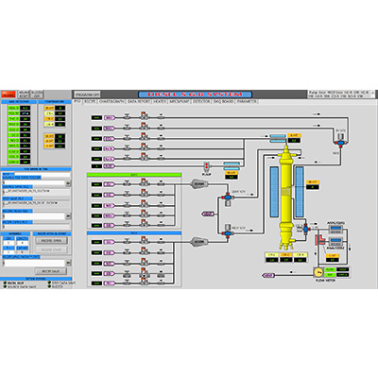Toggle the solenoid valve on the first gas line
Screen dimensions: 378x378
pyautogui.click(x=144, y=115)
